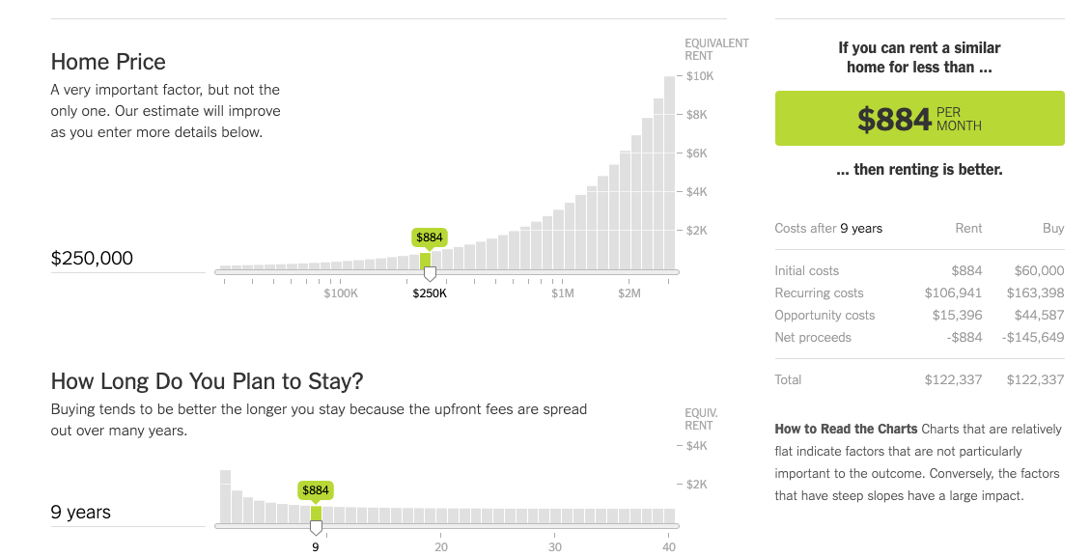The height and width of the screenshot is (557, 1090).
Task: Click the 'Opportunity costs' row label
Action: [x=824, y=316]
